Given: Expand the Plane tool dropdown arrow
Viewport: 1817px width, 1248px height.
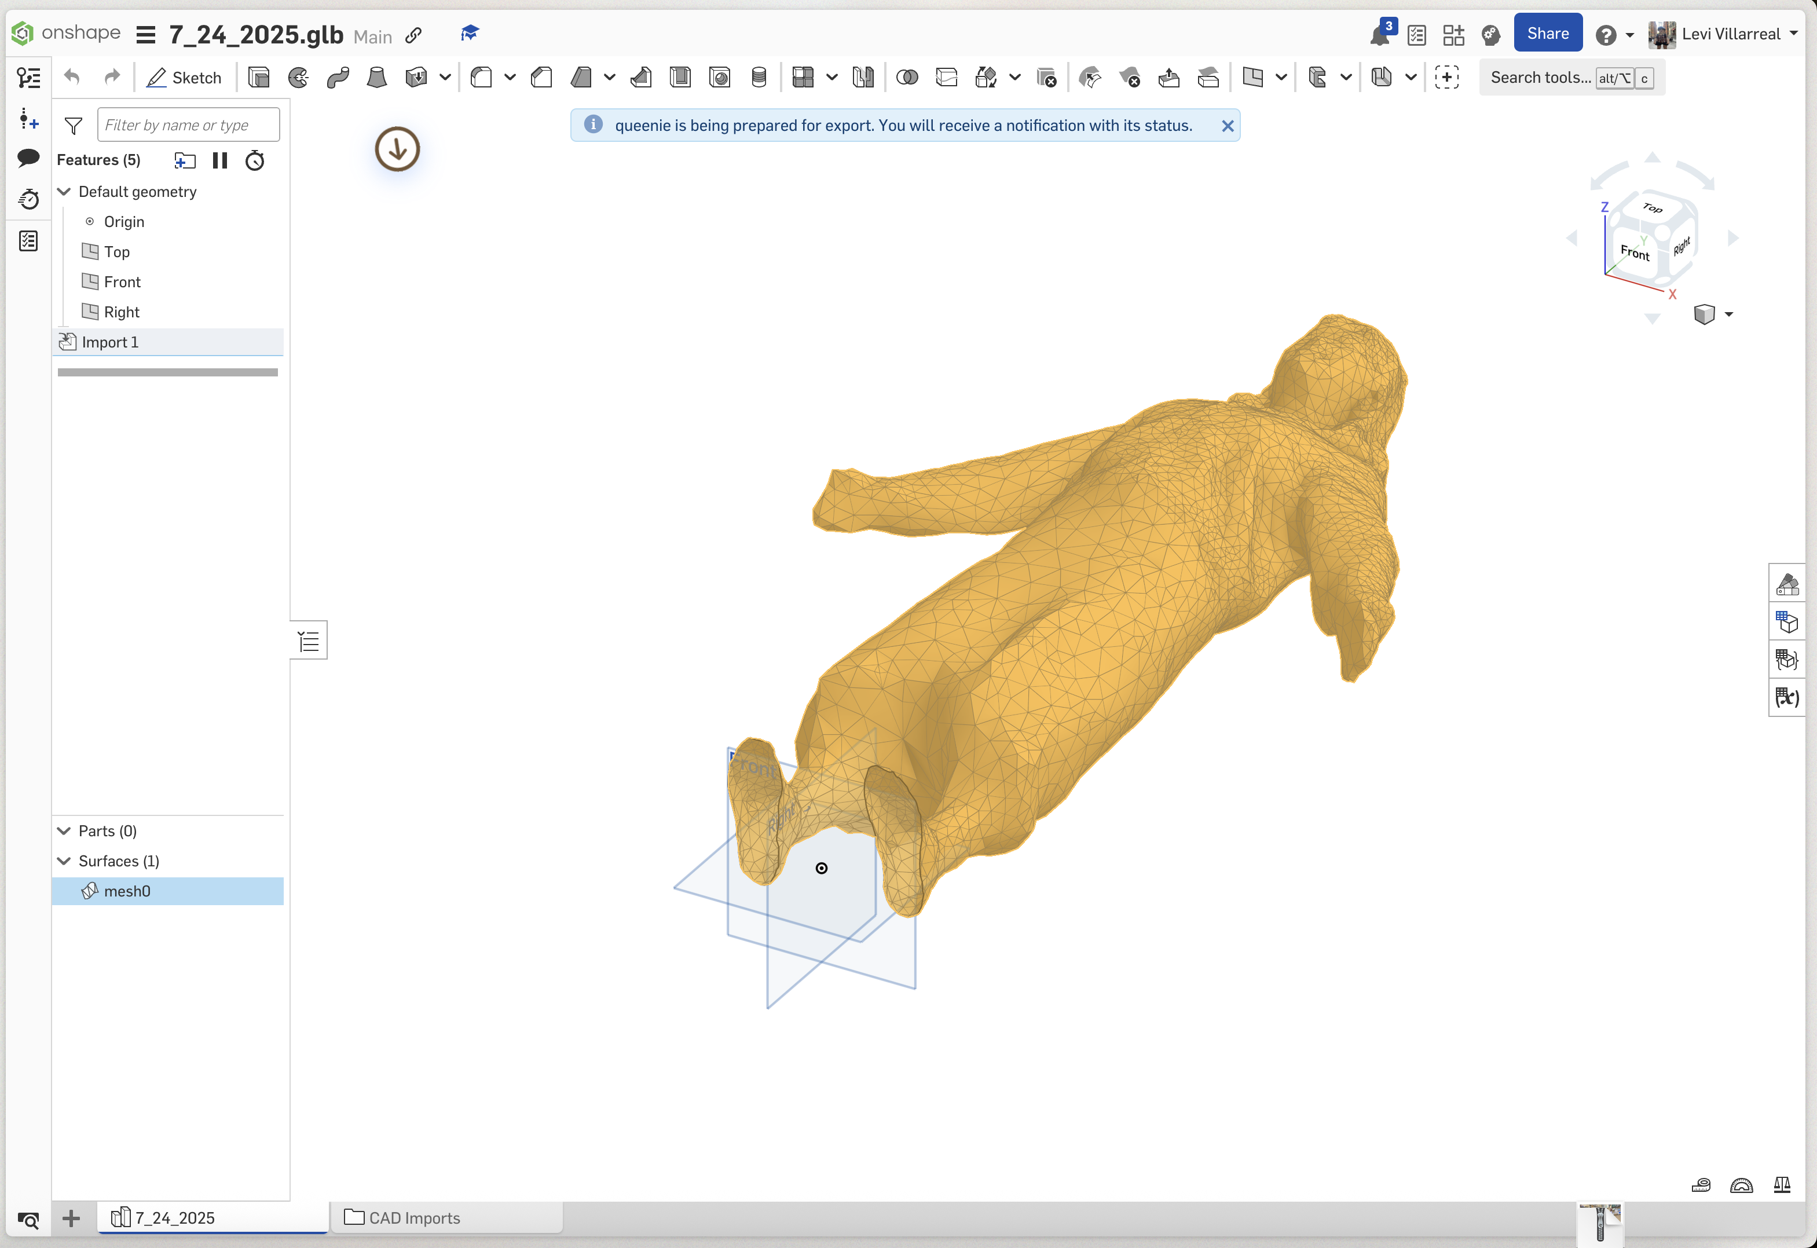Looking at the screenshot, I should point(1281,78).
